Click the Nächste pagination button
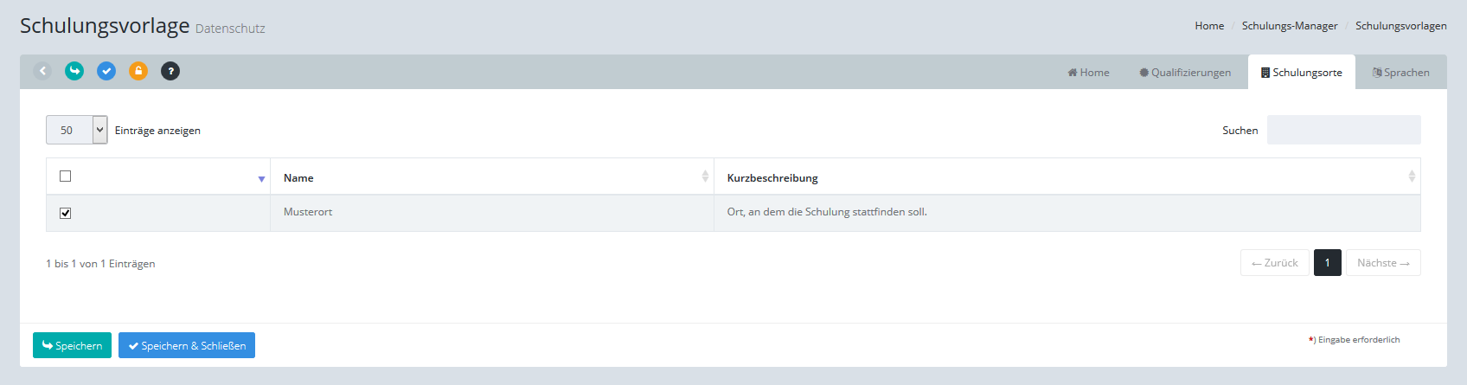The height and width of the screenshot is (385, 1467). click(x=1382, y=263)
